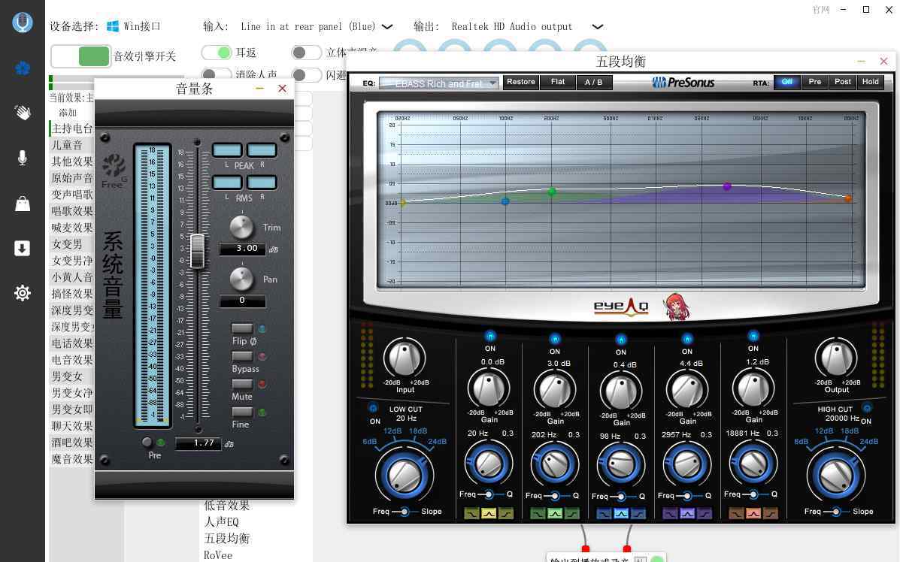Set RTA mode to Post
This screenshot has height=562, width=900.
pos(843,82)
